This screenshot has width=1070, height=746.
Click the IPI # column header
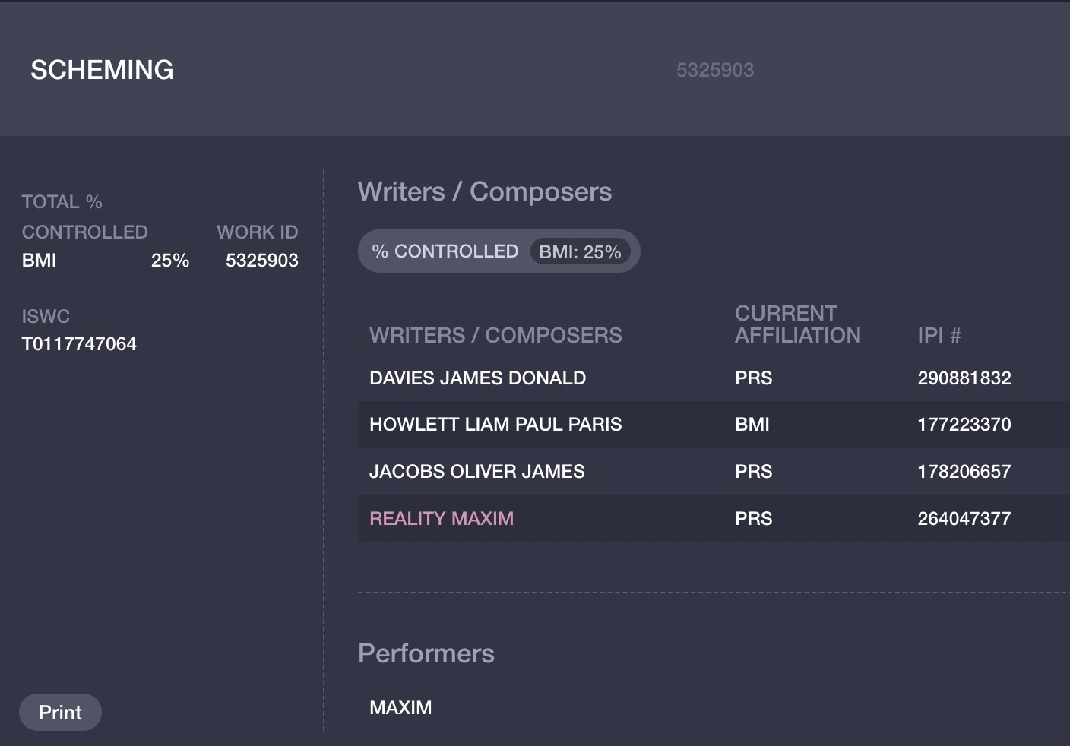coord(939,335)
